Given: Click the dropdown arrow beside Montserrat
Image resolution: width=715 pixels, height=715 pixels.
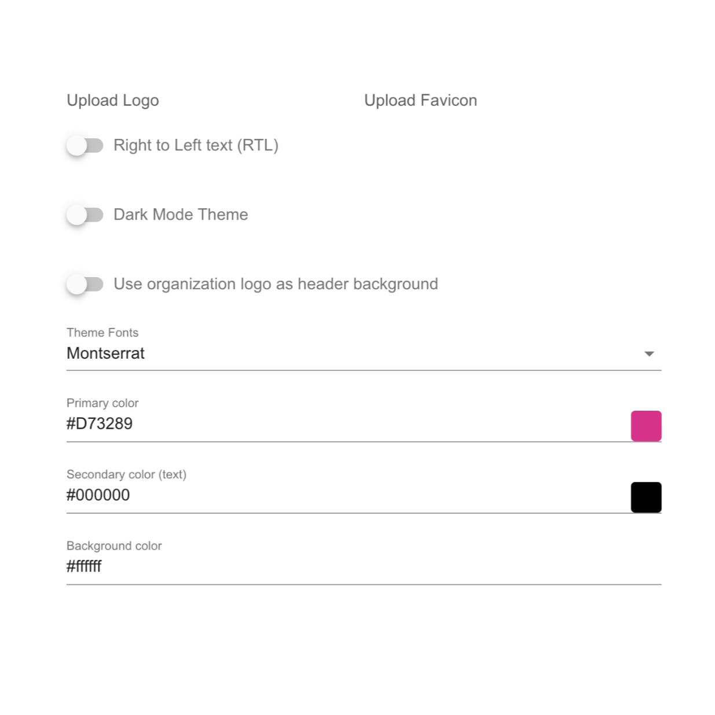Looking at the screenshot, I should click(649, 353).
